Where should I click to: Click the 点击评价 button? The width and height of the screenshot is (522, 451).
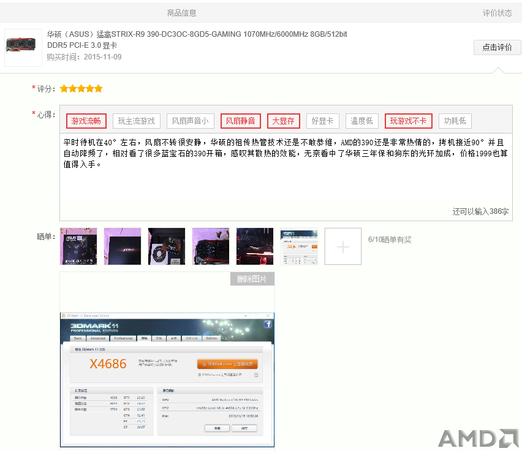[497, 47]
